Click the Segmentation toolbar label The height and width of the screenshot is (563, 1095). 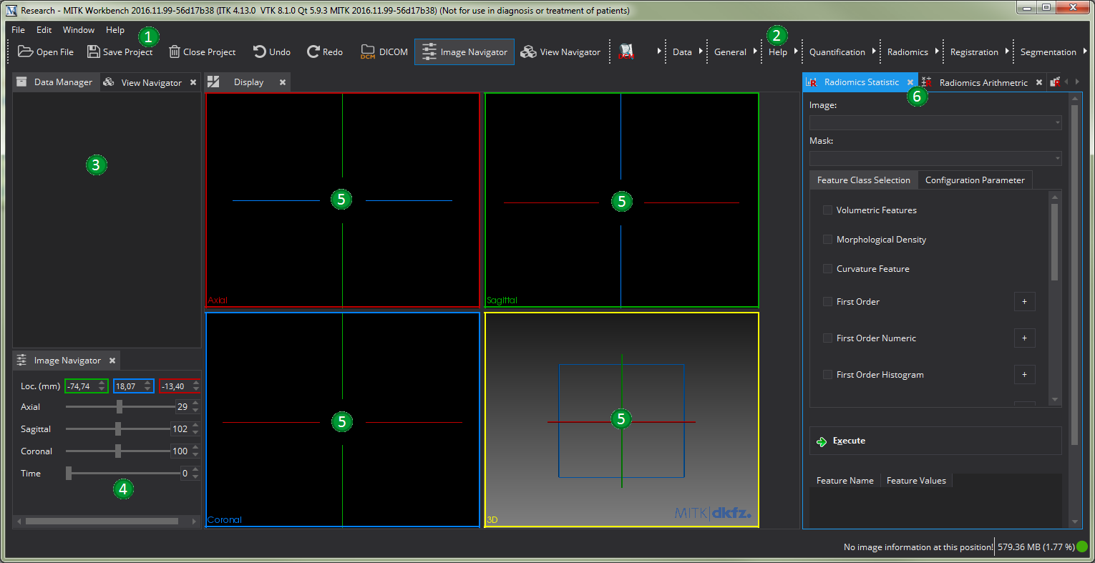coord(1048,52)
